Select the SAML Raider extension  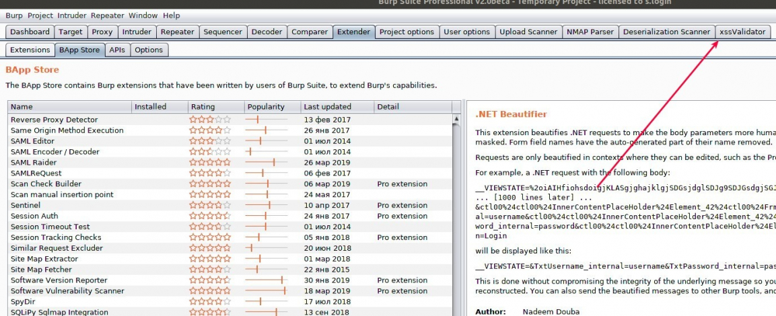click(x=230, y=163)
